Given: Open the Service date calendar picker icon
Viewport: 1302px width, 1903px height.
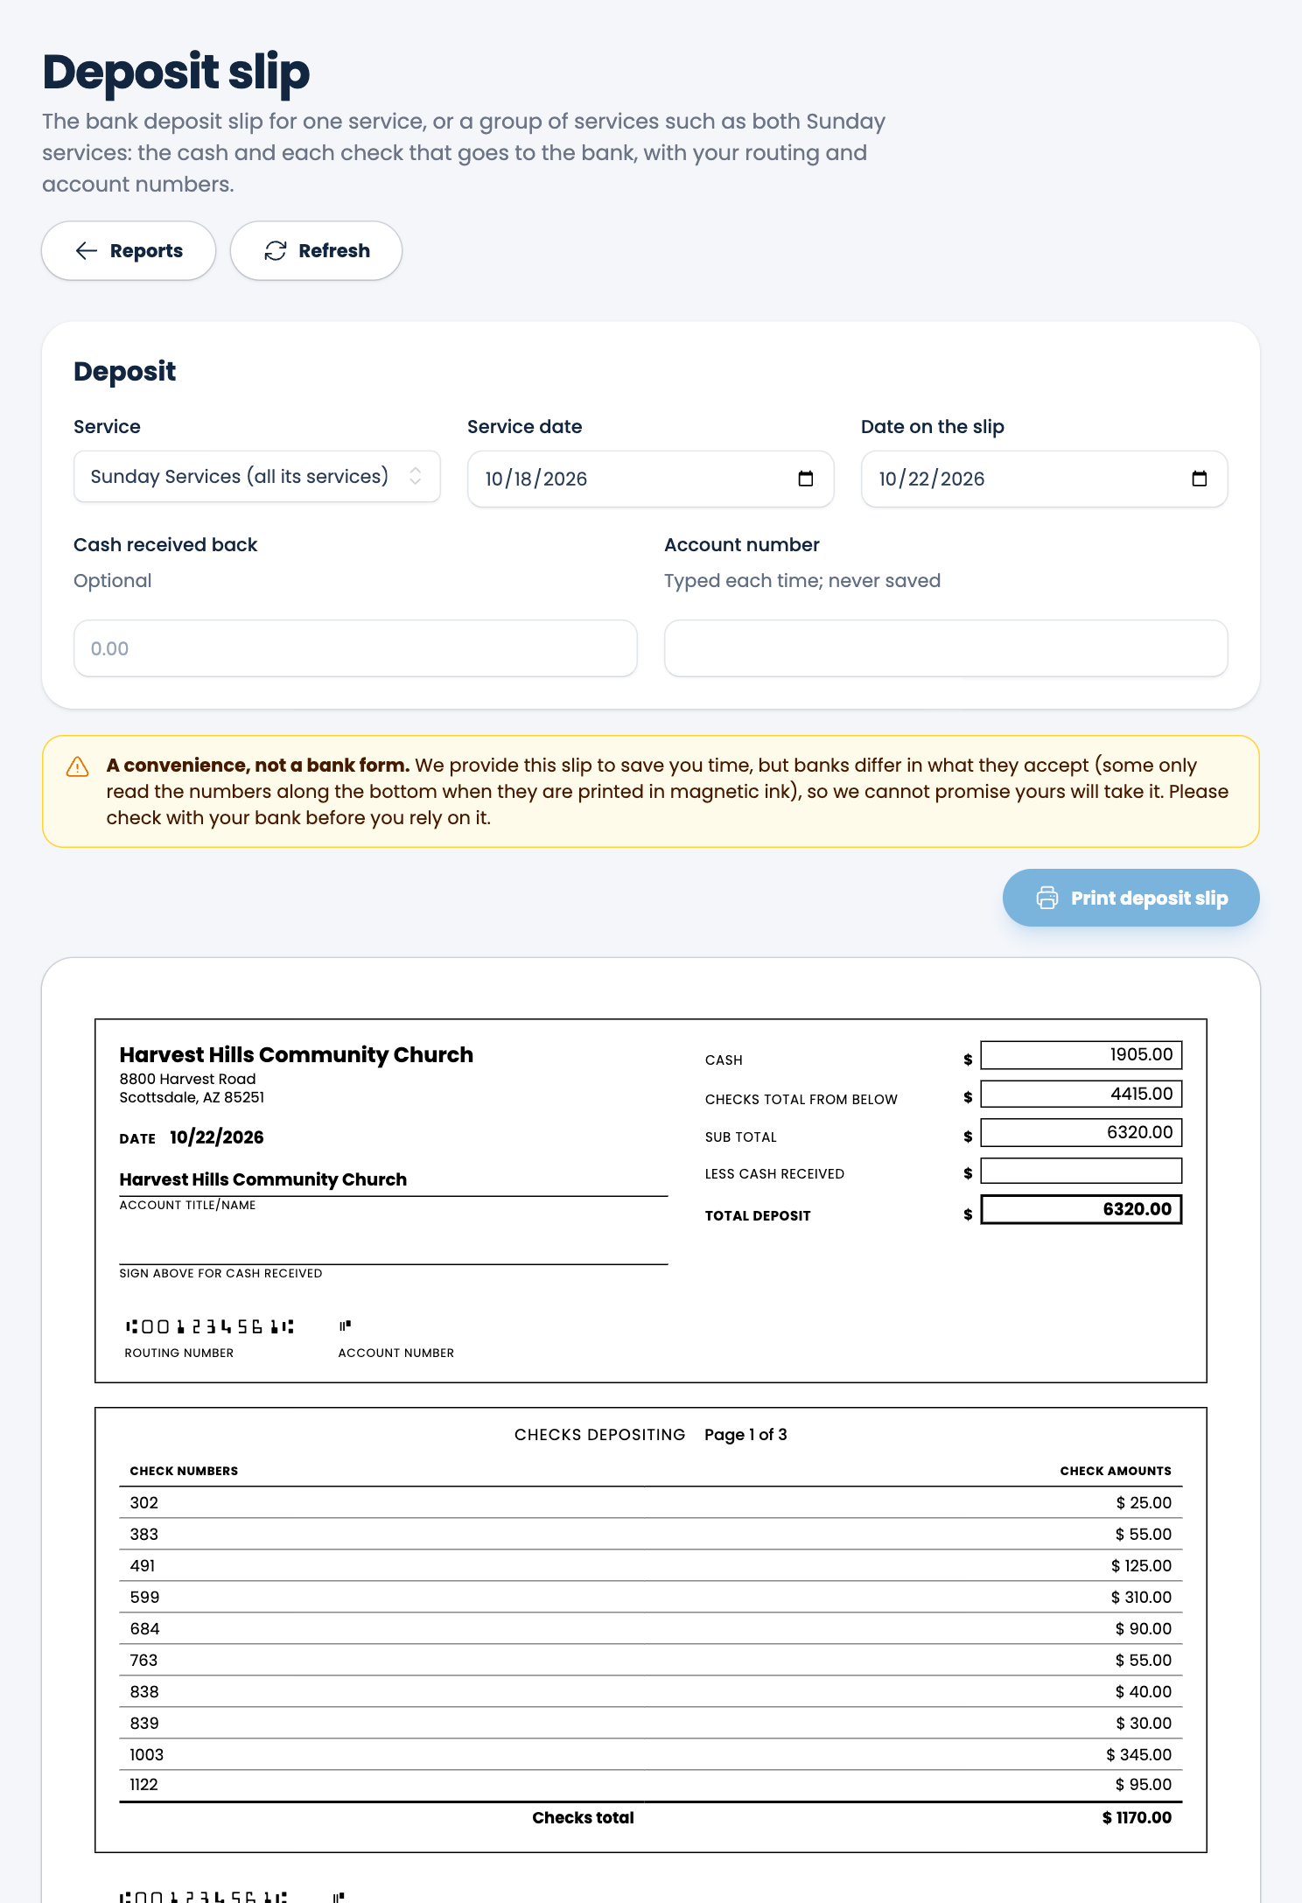Looking at the screenshot, I should (x=806, y=479).
